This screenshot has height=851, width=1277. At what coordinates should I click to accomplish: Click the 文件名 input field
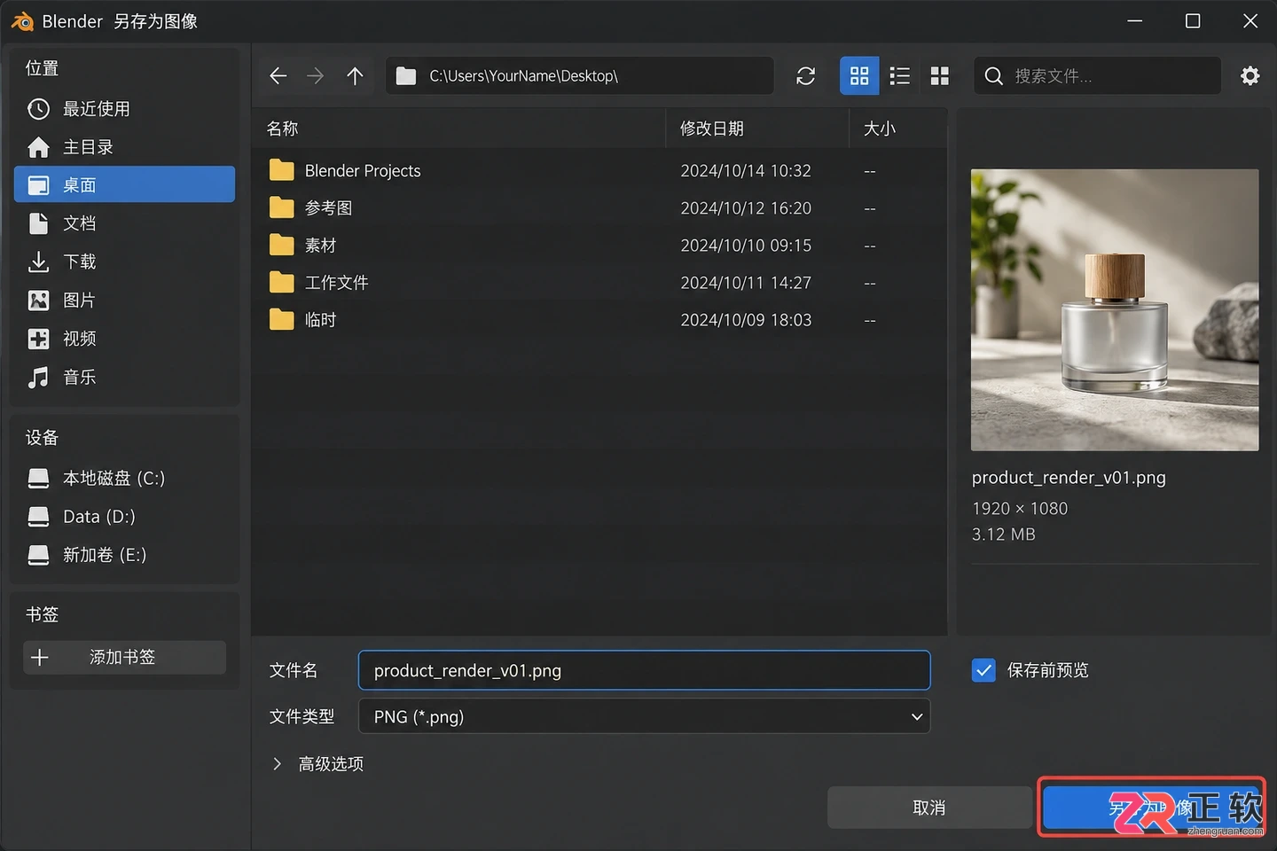tap(644, 670)
